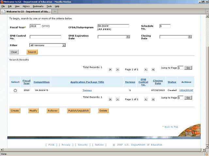Click lower Jump to Page input field
The image size is (209, 156).
pyautogui.click(x=181, y=98)
